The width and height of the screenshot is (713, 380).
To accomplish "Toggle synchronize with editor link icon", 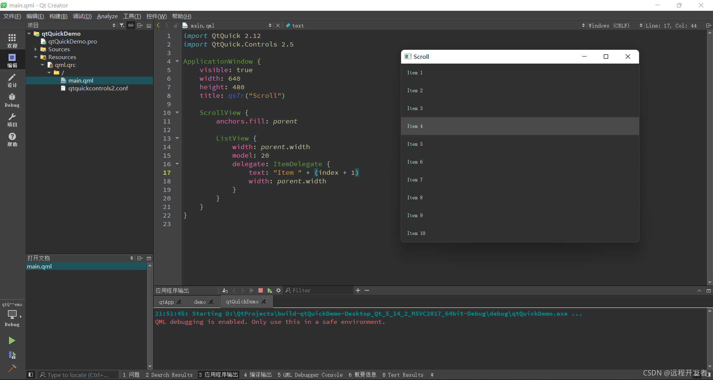I will click(x=131, y=25).
